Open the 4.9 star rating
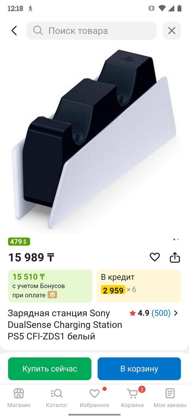This screenshot has width=189, height=420. pos(140,313)
